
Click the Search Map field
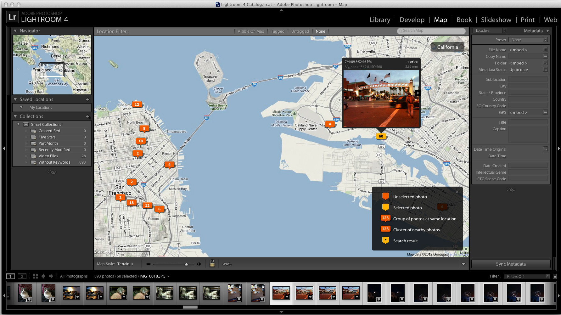coord(431,31)
